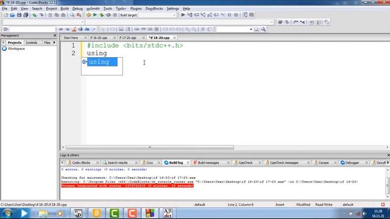Click the Find magnifier icon

coord(72,15)
